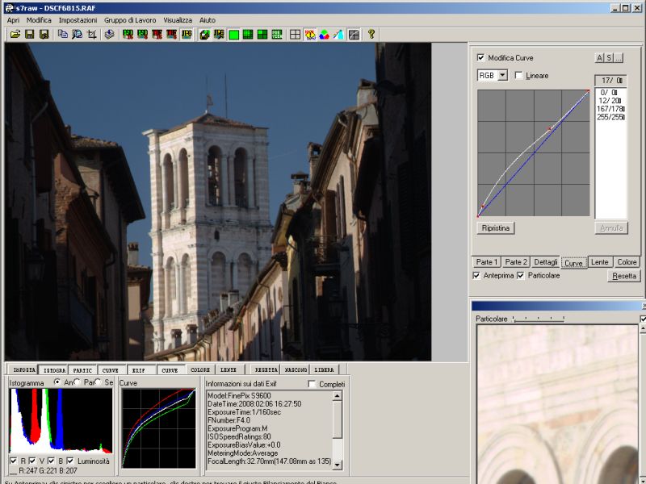Click the NASCOND bottom bar button
This screenshot has height=484, width=646.
tap(295, 370)
